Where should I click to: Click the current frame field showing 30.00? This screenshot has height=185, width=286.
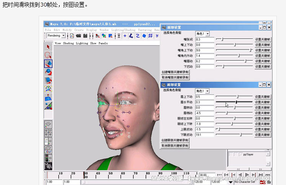click(x=207, y=175)
